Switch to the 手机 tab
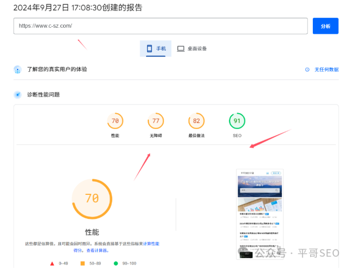The height and width of the screenshot is (276, 363). coord(156,48)
